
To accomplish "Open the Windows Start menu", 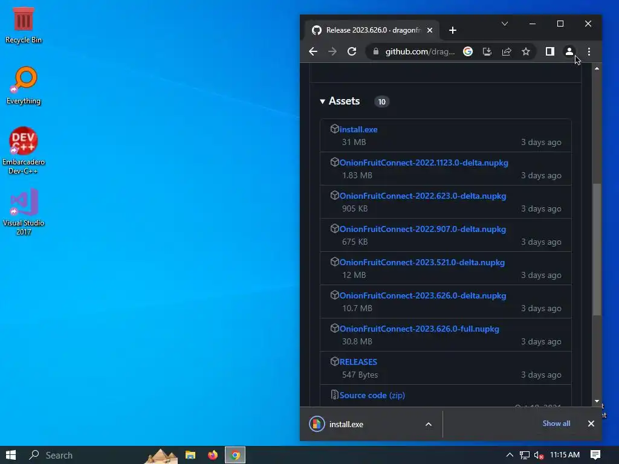I will point(11,455).
